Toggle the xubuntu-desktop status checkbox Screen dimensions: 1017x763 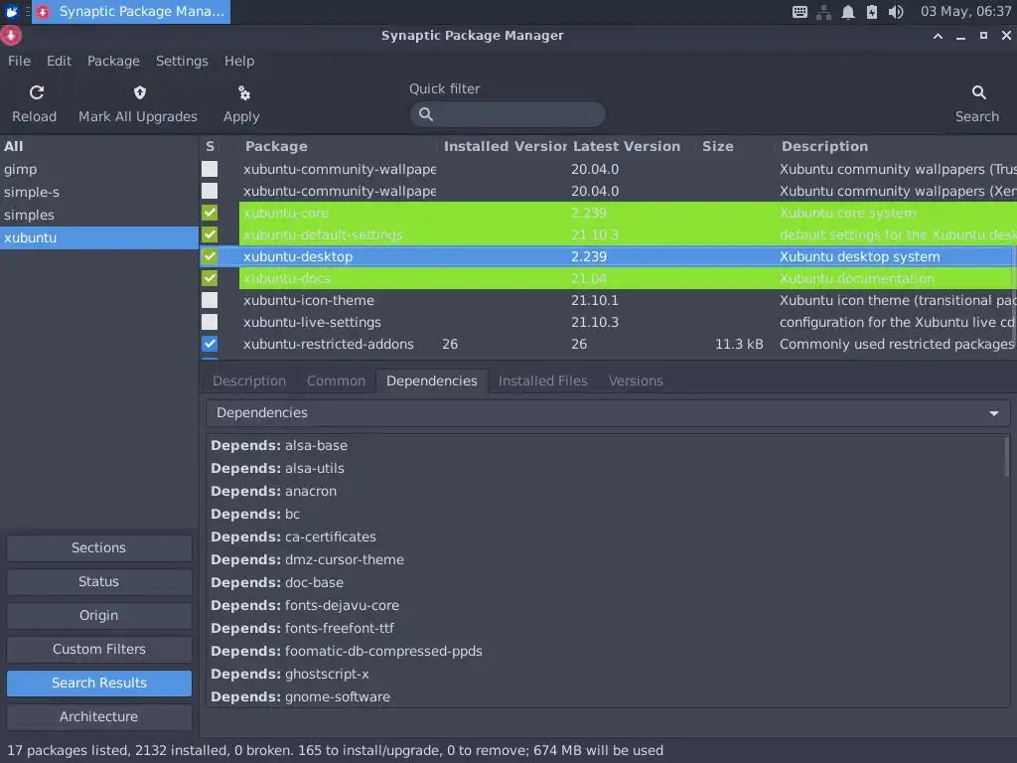point(210,256)
